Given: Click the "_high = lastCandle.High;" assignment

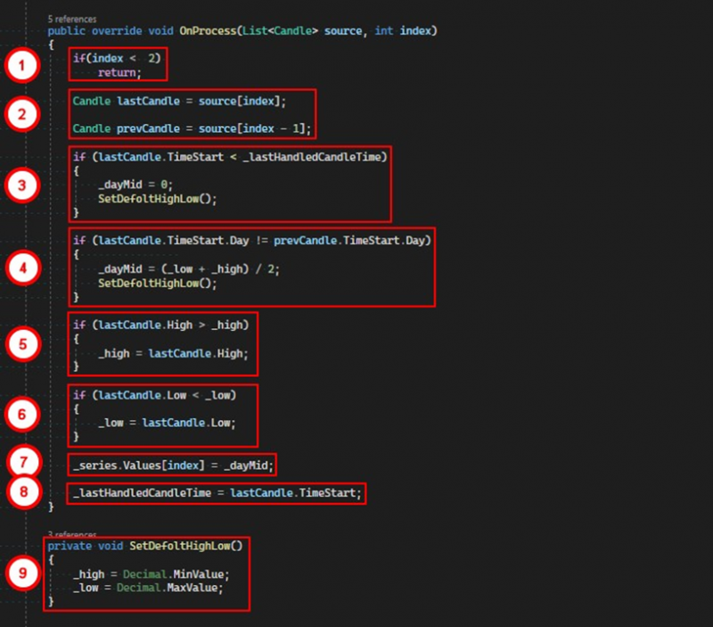Looking at the screenshot, I should [173, 353].
